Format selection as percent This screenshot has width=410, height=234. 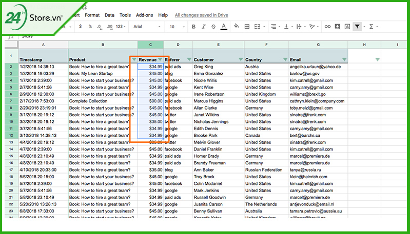(90, 26)
